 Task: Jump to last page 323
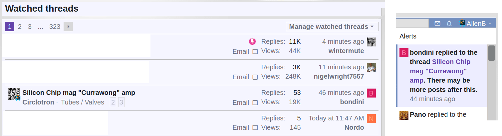[x=55, y=27]
